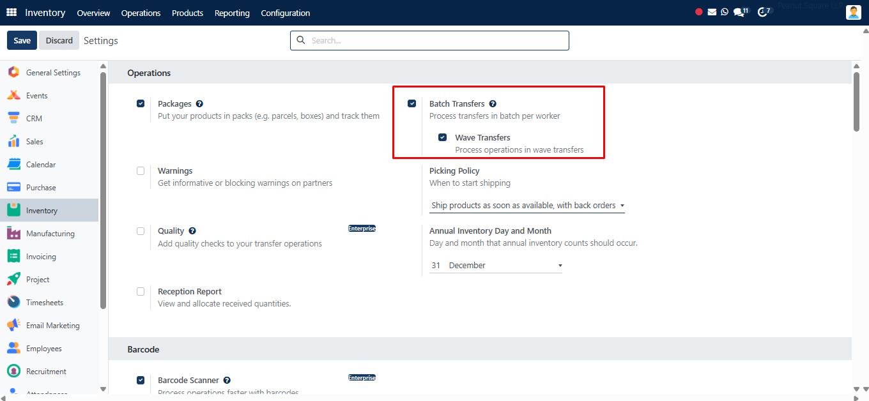Image resolution: width=869 pixels, height=401 pixels.
Task: Click the Picking Policy heading
Action: 454,170
